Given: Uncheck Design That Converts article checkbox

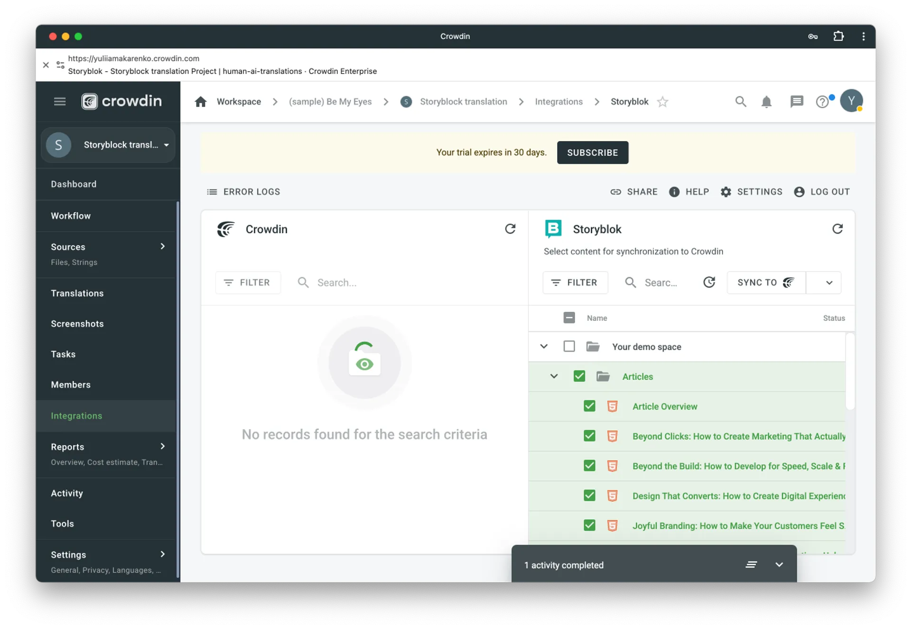Looking at the screenshot, I should (589, 496).
